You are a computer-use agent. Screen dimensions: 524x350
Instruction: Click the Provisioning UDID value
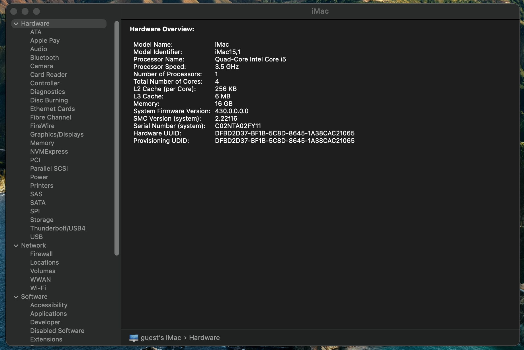285,141
